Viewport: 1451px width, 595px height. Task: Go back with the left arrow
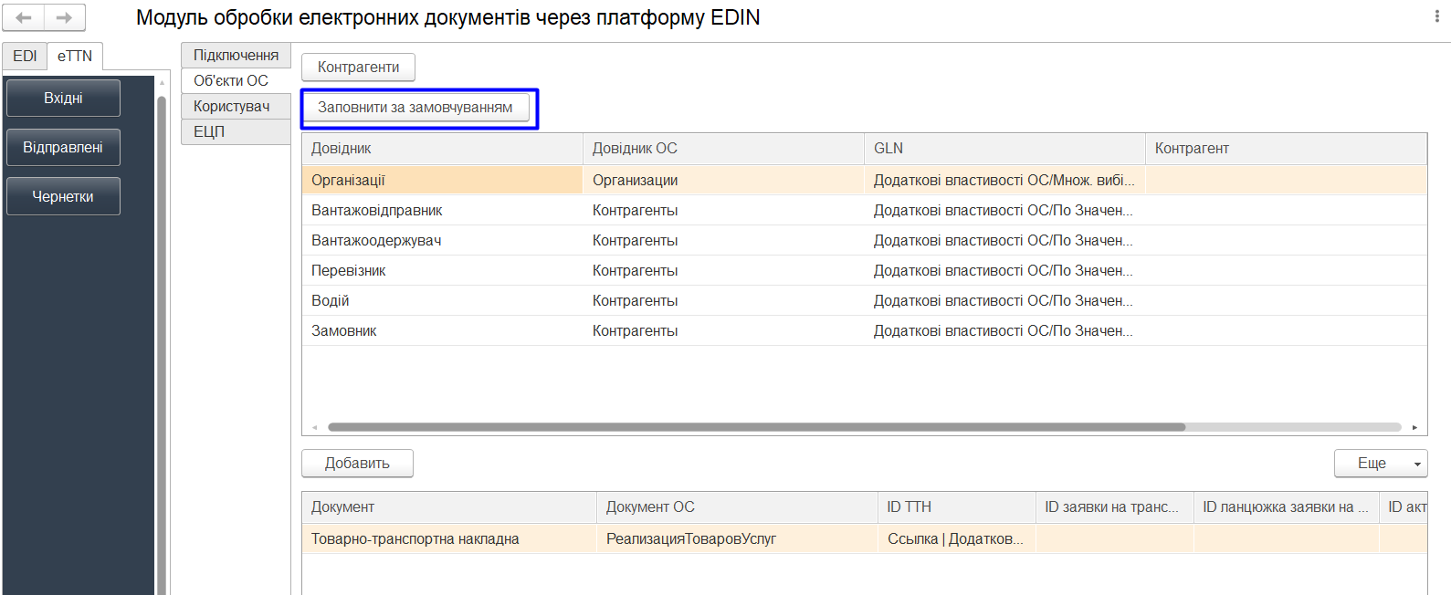point(24,17)
